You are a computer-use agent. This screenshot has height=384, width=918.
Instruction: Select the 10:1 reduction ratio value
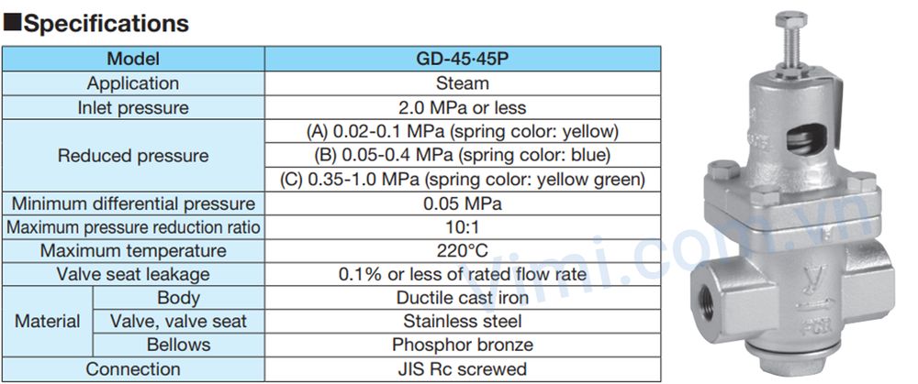click(462, 226)
